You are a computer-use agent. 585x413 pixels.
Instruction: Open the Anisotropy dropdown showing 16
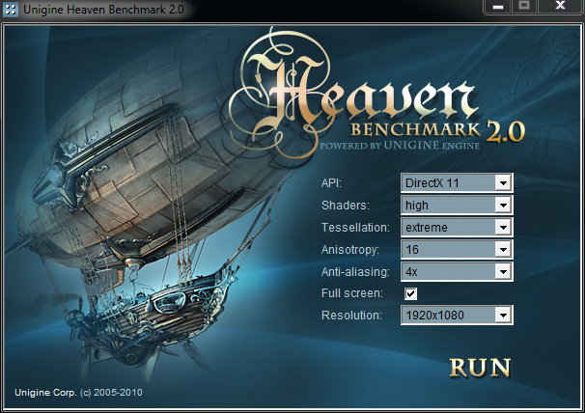point(457,249)
